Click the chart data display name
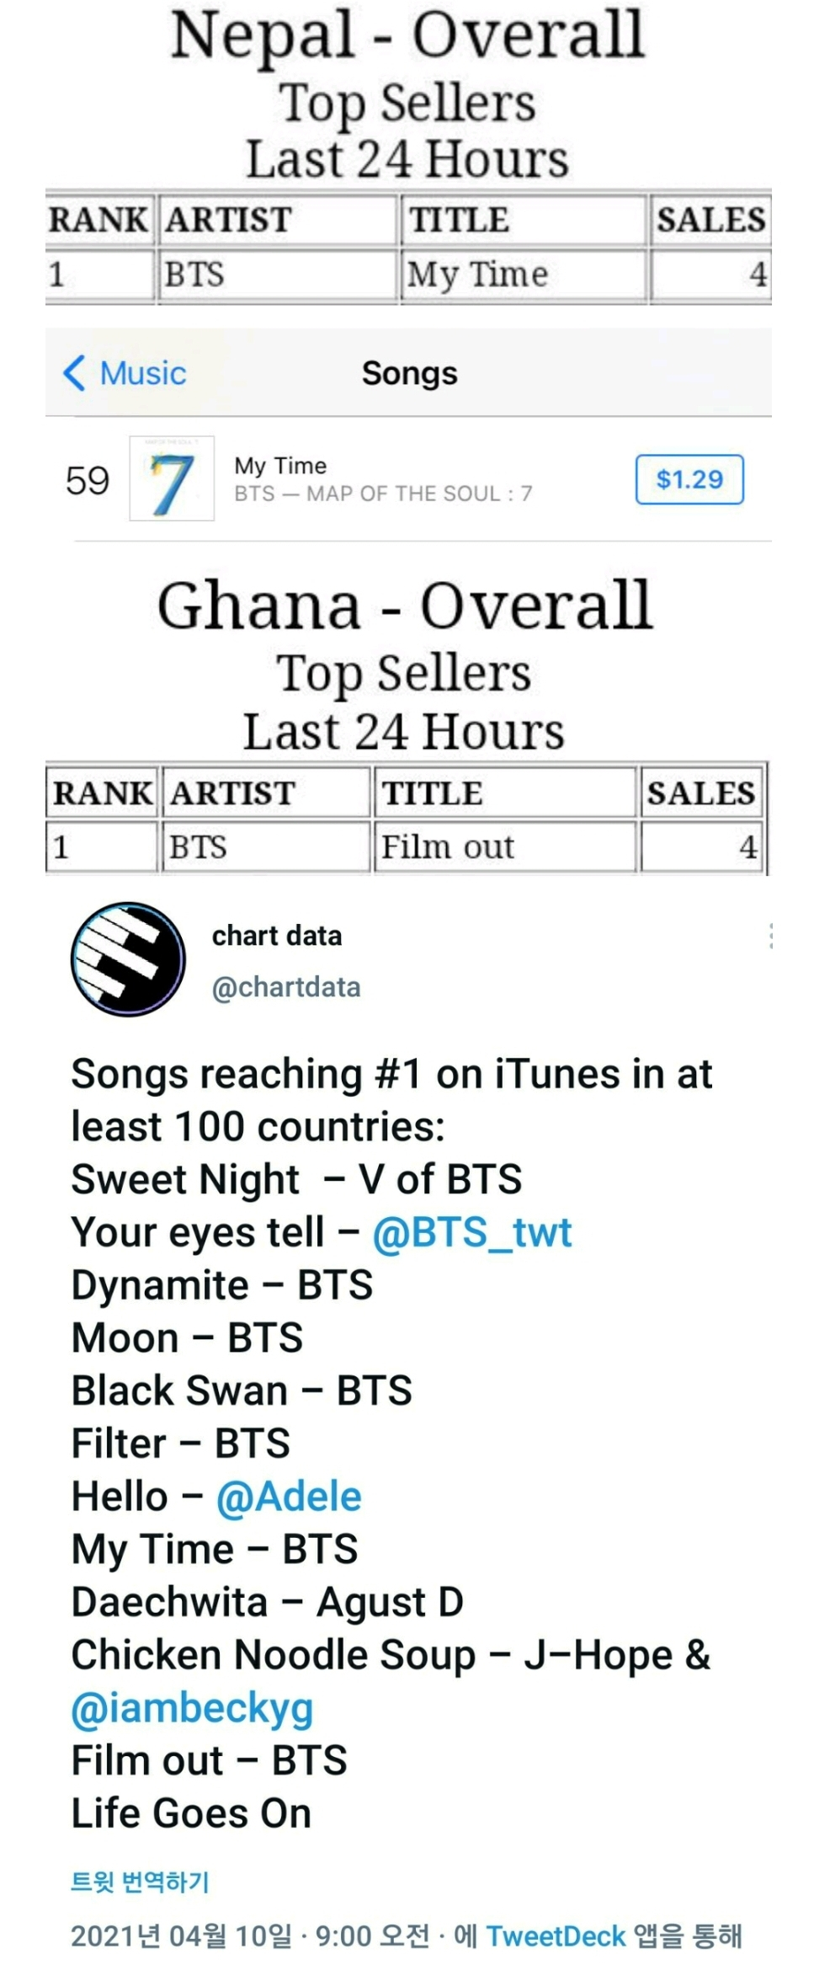This screenshot has height=1970, width=814. click(x=277, y=936)
